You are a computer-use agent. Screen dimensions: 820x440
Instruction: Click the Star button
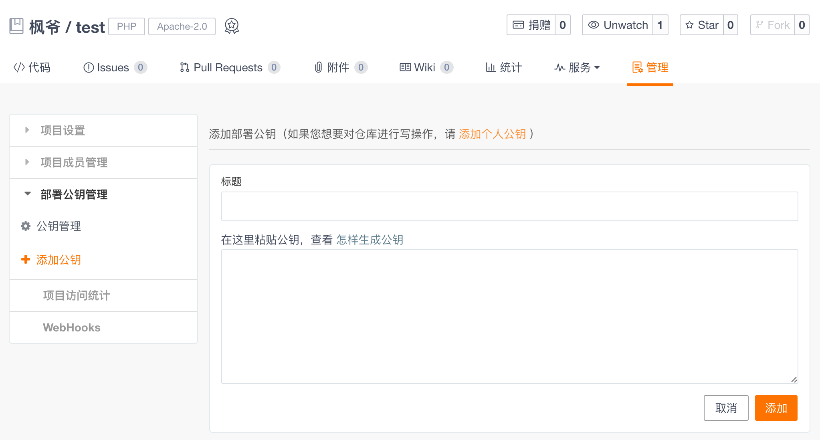tap(702, 25)
